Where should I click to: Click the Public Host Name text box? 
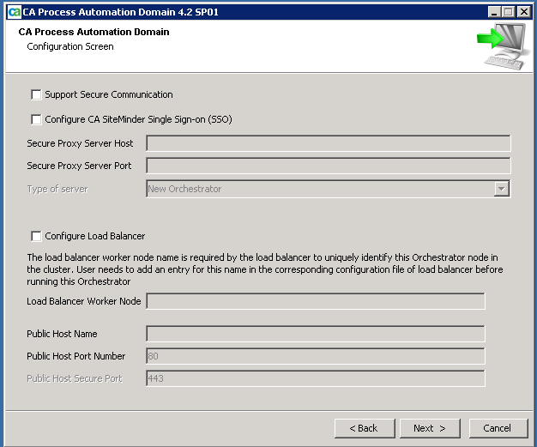[315, 334]
